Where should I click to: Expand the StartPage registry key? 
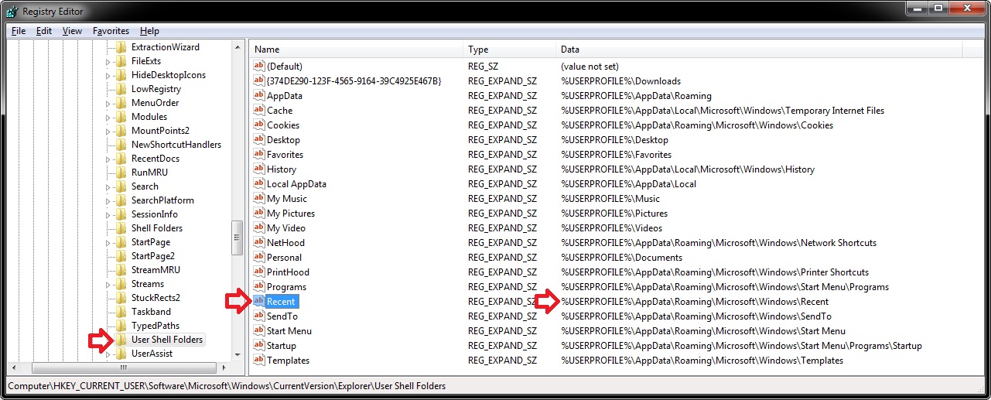click(108, 242)
